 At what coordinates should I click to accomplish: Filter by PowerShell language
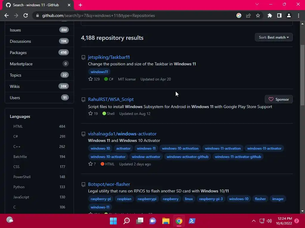39,177
